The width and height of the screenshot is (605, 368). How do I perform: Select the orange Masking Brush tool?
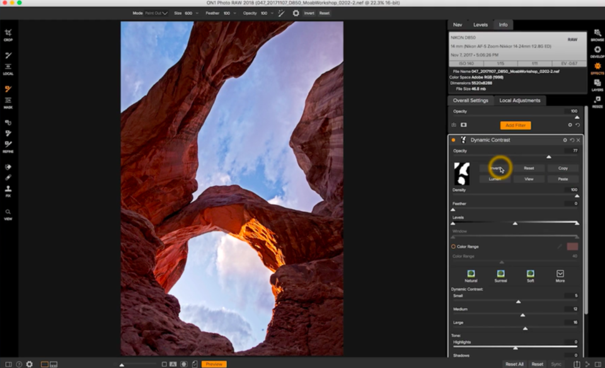[x=8, y=89]
